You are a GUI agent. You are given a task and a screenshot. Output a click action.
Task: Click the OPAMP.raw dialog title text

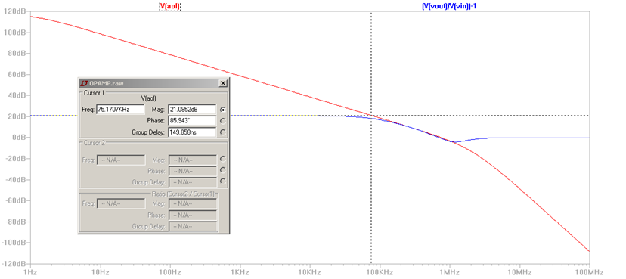pos(107,83)
